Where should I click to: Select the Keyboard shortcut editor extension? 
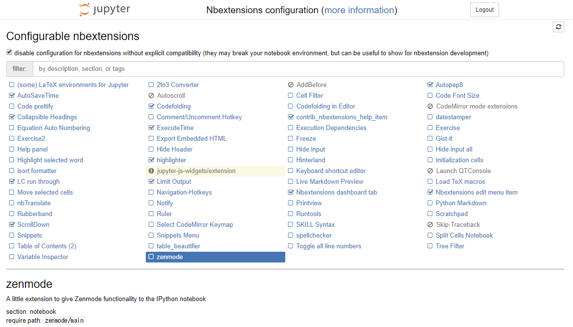tap(331, 171)
